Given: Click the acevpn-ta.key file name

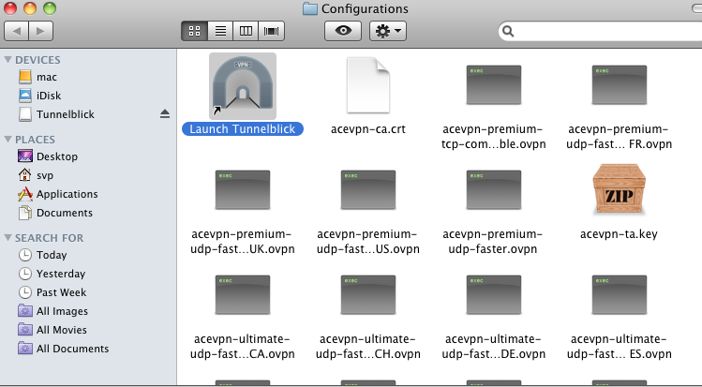Looking at the screenshot, I should tap(619, 234).
